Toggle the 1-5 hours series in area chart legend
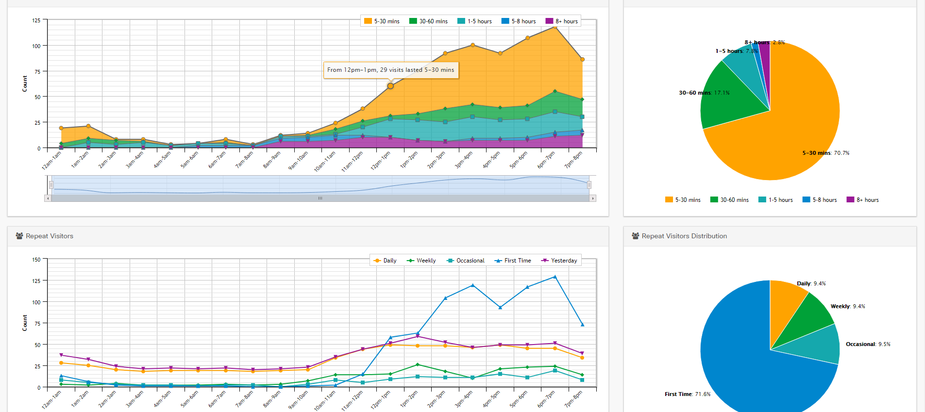The width and height of the screenshot is (925, 412). 474,21
